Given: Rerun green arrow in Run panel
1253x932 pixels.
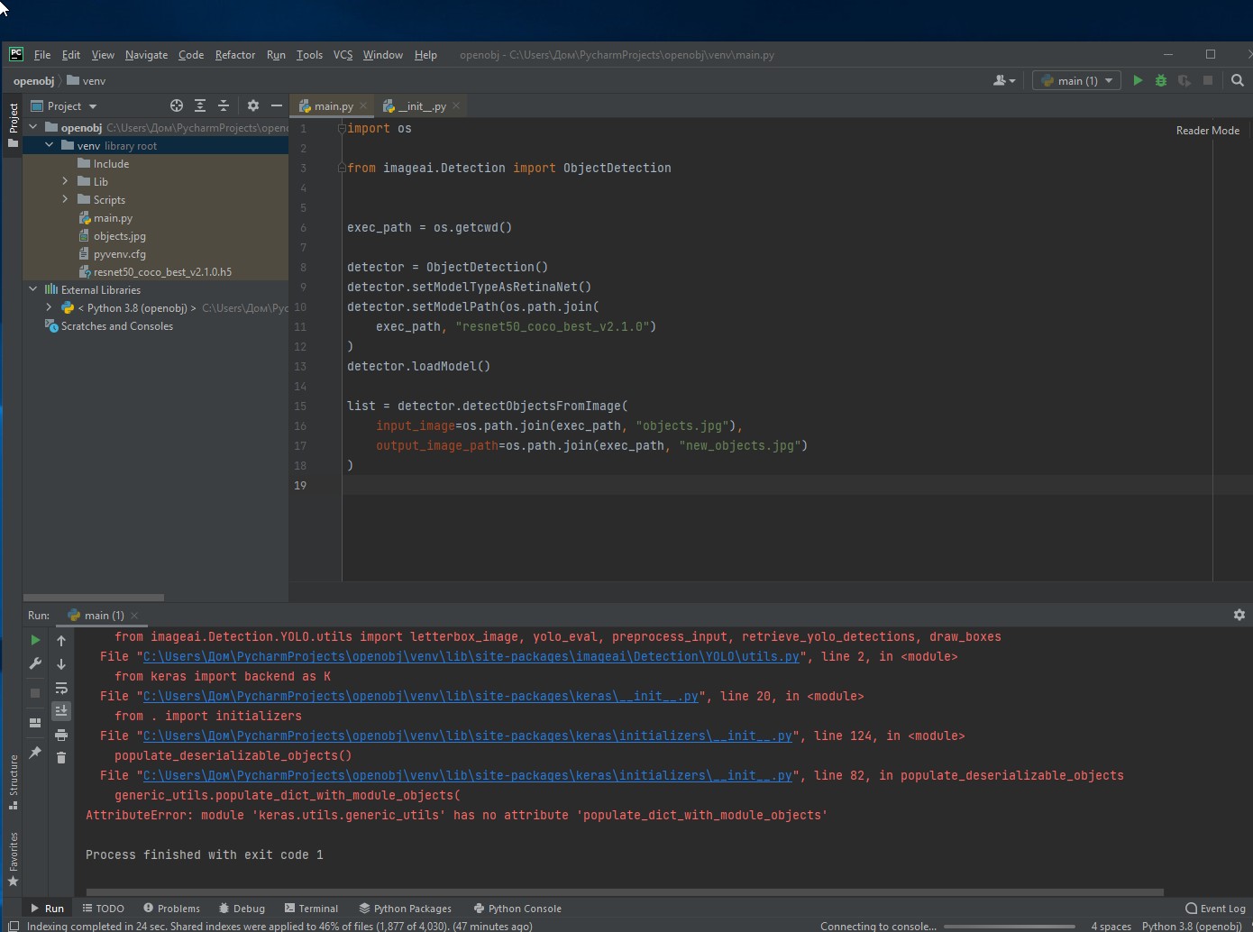Looking at the screenshot, I should tap(35, 640).
